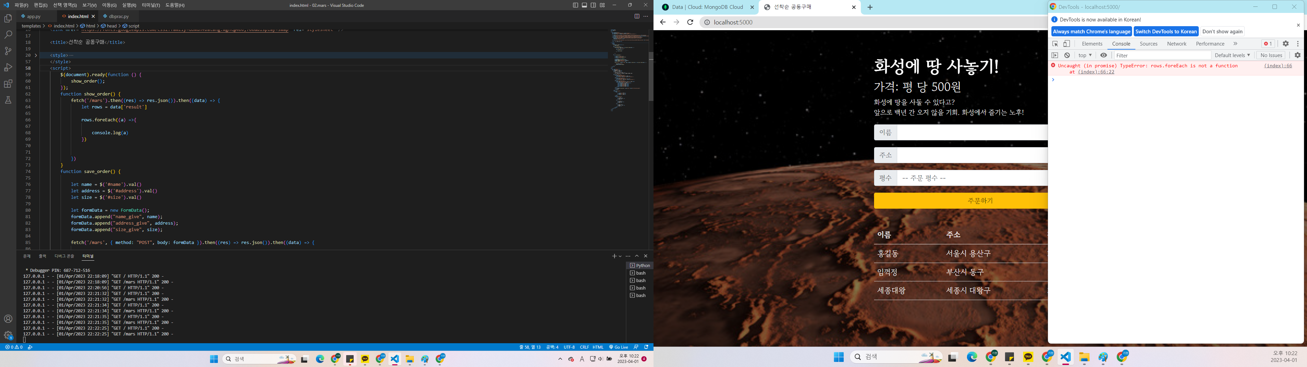Close the index.html editor tab

[93, 16]
